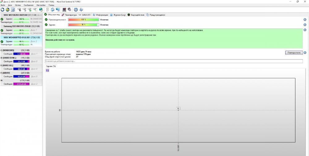This screenshot has height=156, width=309.
Task: Click the help icon on the Производителност row
Action: coord(305,20)
